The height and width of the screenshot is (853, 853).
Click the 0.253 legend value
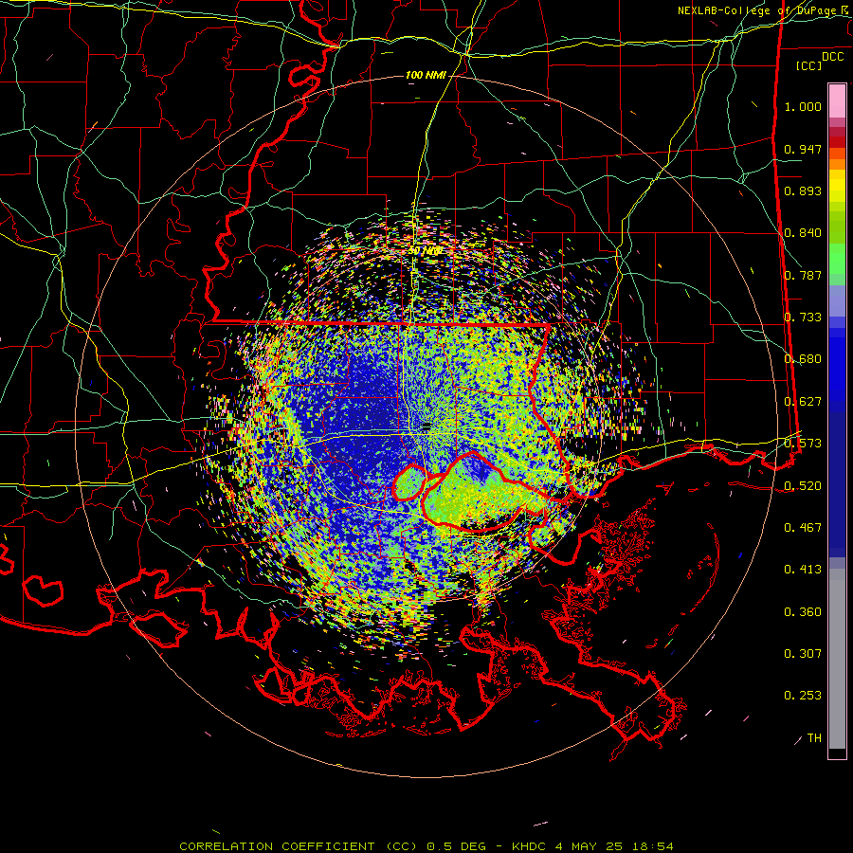click(803, 696)
